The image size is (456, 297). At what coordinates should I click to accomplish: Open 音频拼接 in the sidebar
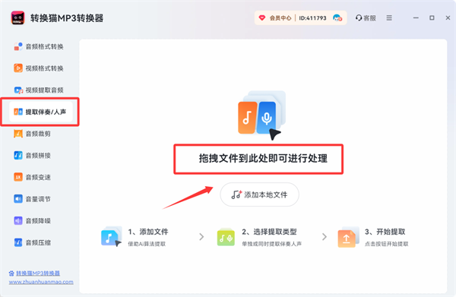click(39, 156)
